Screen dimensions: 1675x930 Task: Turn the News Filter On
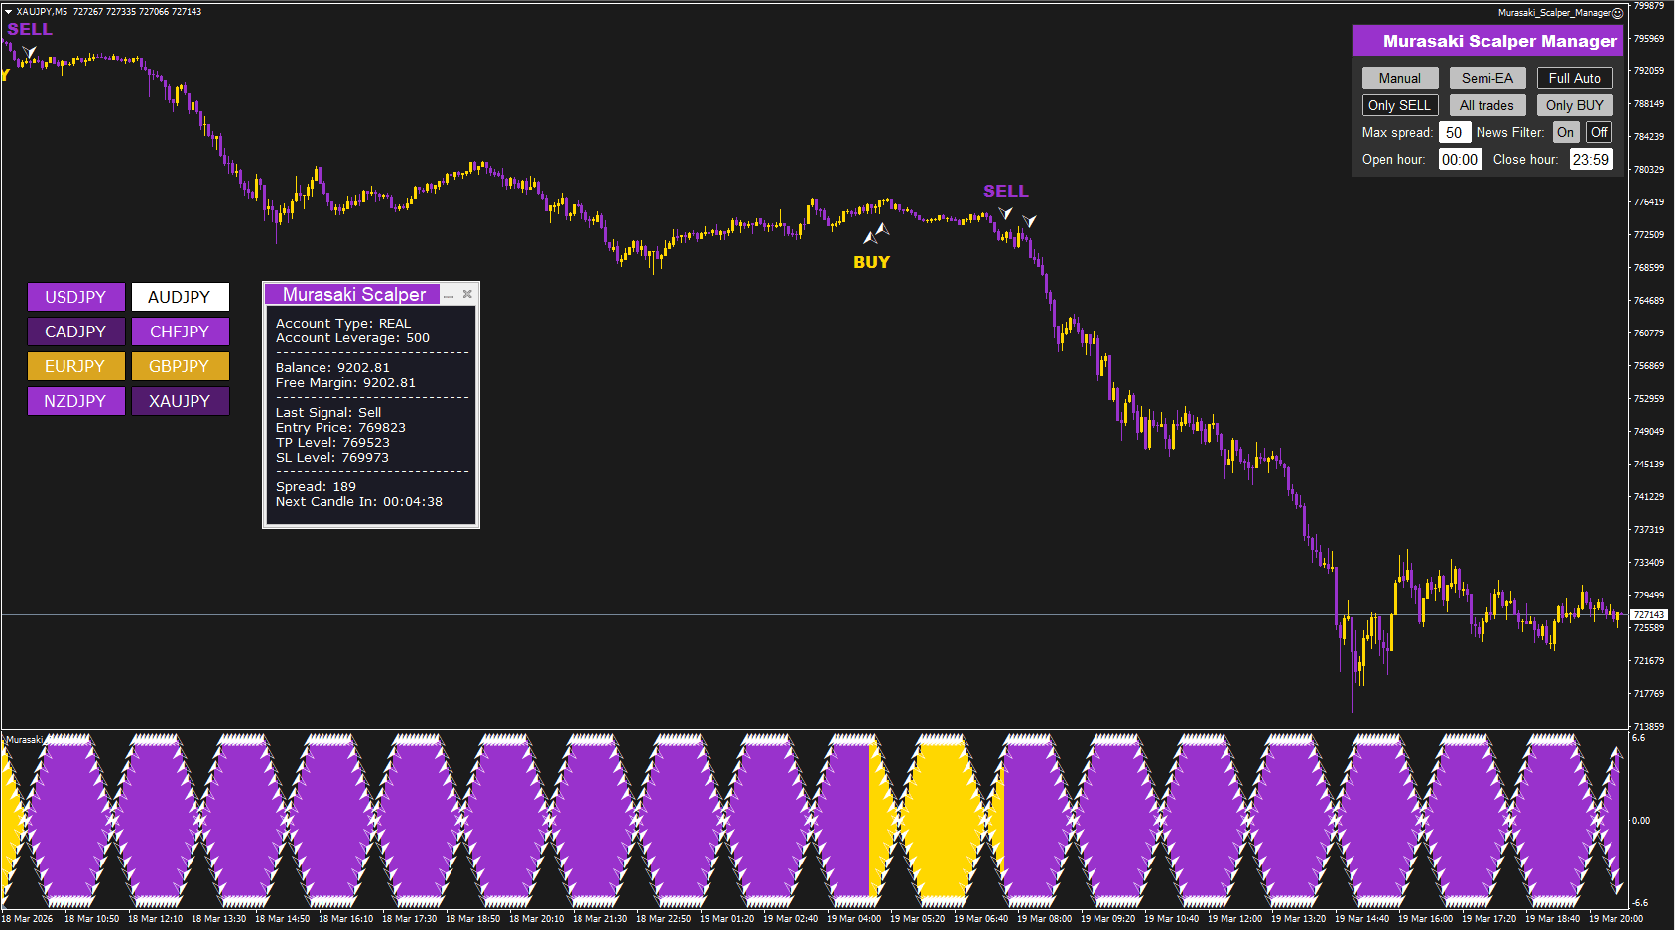pyautogui.click(x=1565, y=132)
